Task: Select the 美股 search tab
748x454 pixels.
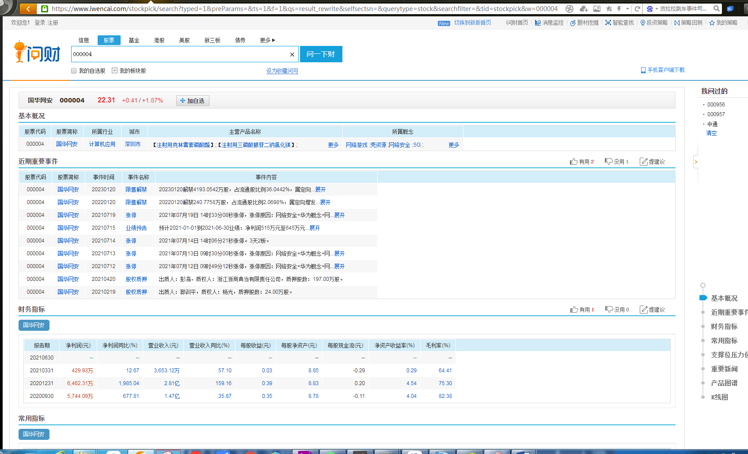Action: (184, 40)
